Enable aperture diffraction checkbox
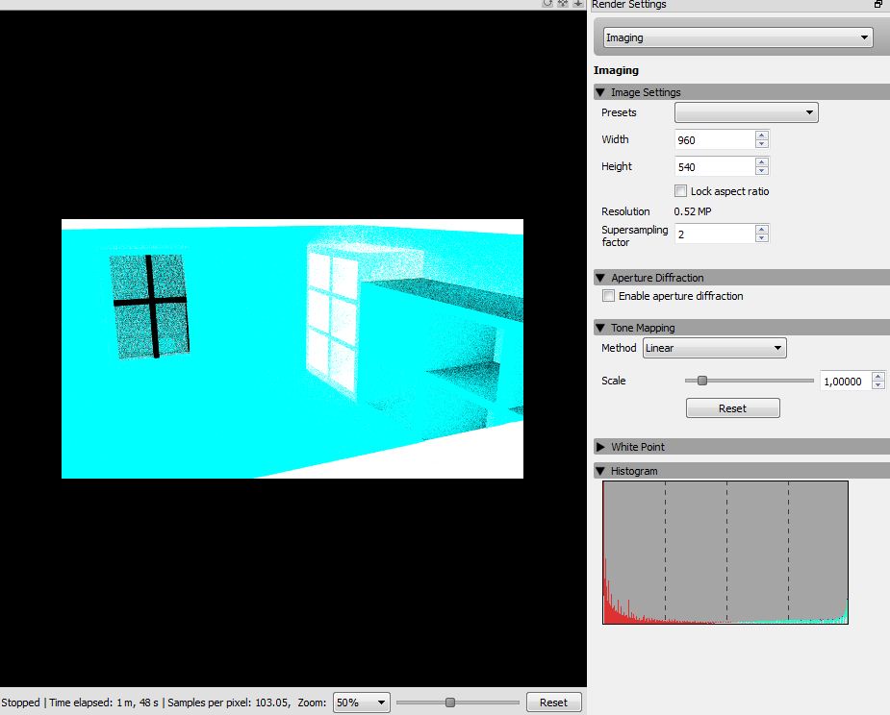Image resolution: width=890 pixels, height=715 pixels. [x=608, y=296]
